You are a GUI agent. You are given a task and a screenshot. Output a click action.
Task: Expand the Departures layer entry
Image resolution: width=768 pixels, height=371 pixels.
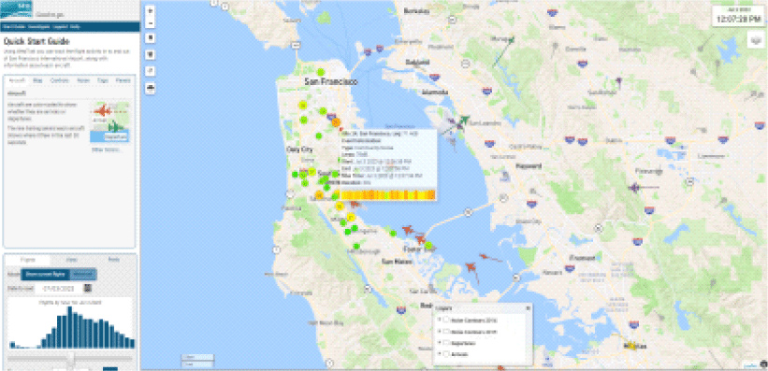(439, 343)
